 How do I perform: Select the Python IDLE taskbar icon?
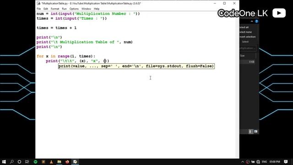point(75,162)
